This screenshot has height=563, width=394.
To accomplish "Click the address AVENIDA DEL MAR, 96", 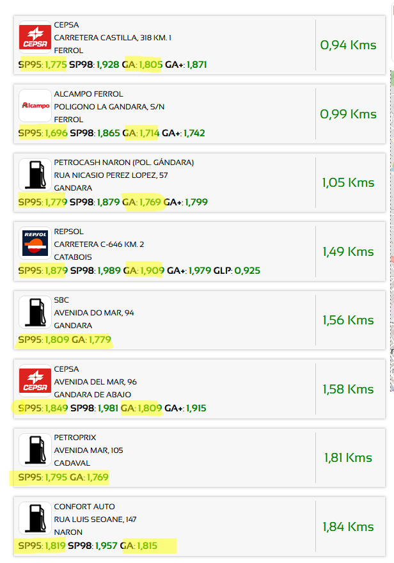I will click(95, 382).
